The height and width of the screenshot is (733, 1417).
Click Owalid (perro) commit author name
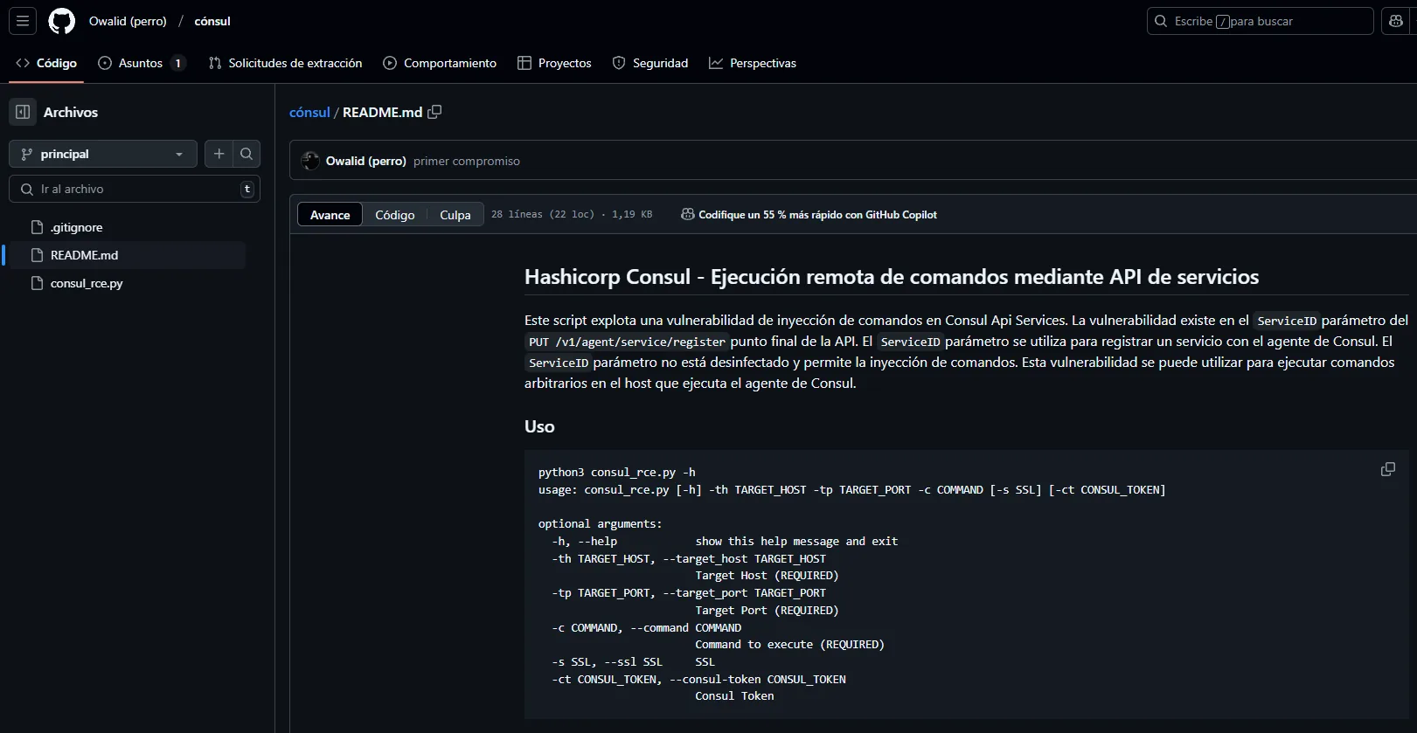click(366, 161)
